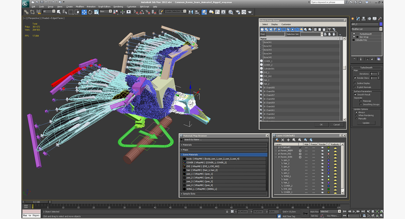Open Customize menu in Select From Scene
This screenshot has width=405, height=219.
[x=286, y=24]
